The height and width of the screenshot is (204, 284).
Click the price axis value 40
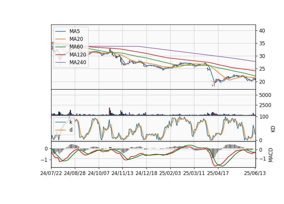tap(262, 31)
